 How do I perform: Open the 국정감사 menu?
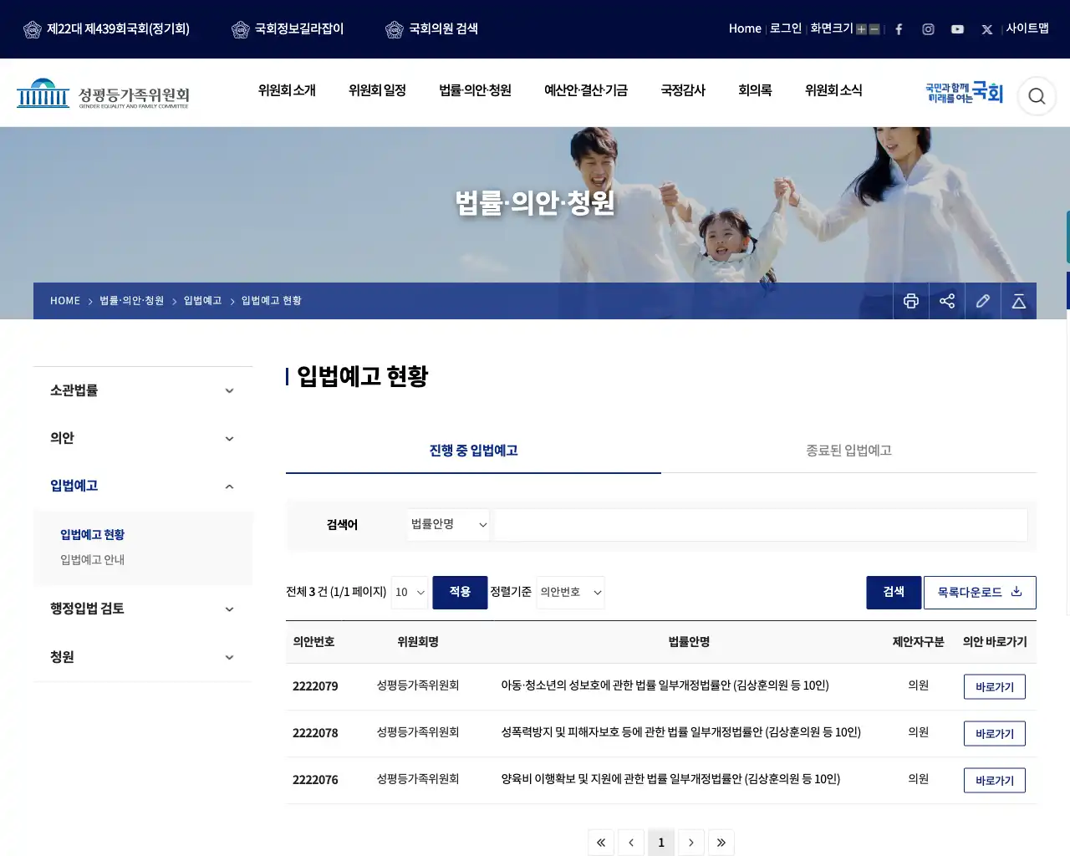(683, 90)
